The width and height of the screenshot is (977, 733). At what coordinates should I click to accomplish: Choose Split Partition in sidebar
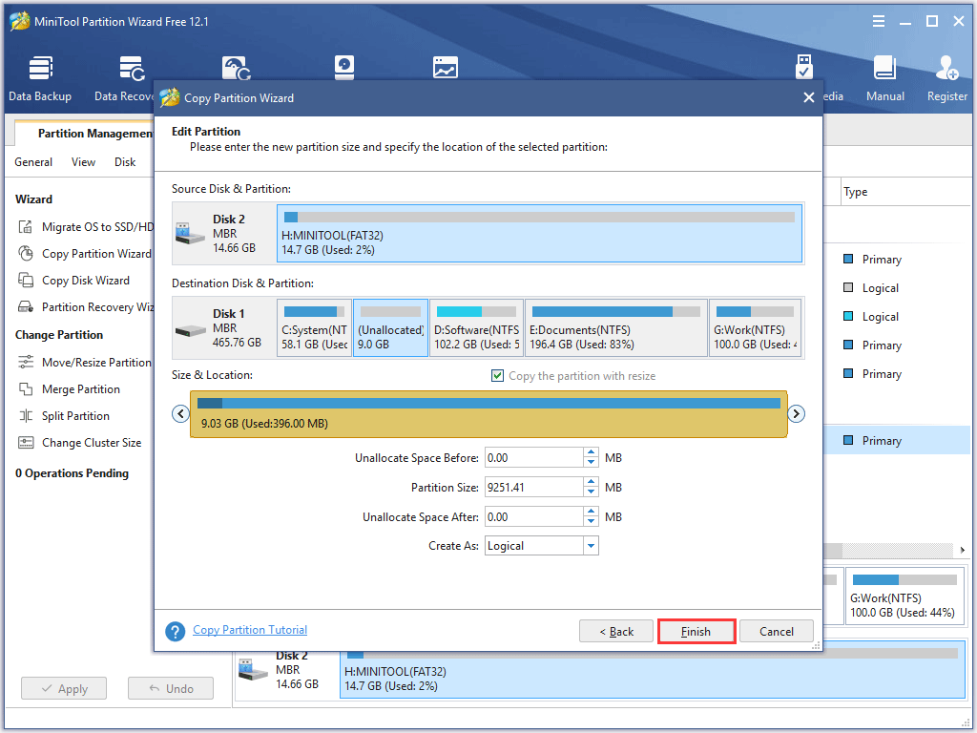click(64, 416)
